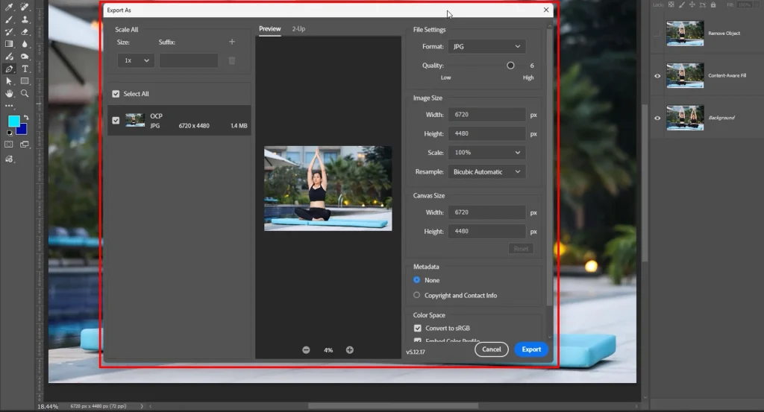Uncheck the OCP asset checkbox
764x412 pixels.
(116, 120)
